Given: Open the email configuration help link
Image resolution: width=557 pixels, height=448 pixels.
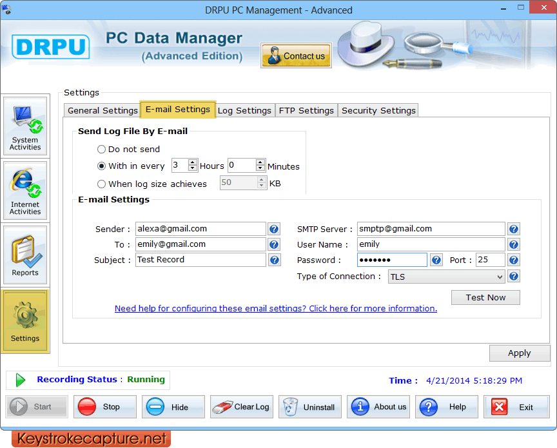Looking at the screenshot, I should click(276, 308).
